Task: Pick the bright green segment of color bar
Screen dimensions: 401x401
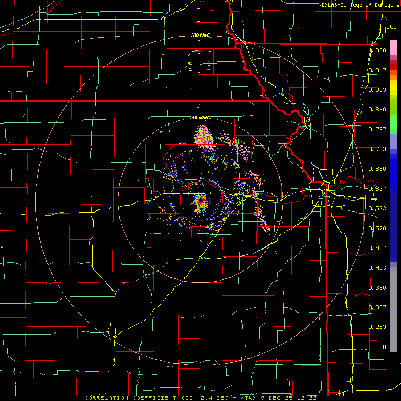Action: [x=393, y=122]
